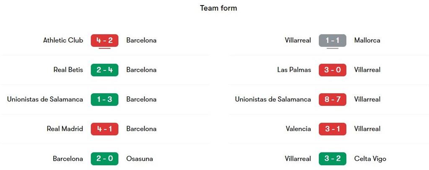Open Unionistas de Salamanca in Barcelona's column

tap(45, 99)
